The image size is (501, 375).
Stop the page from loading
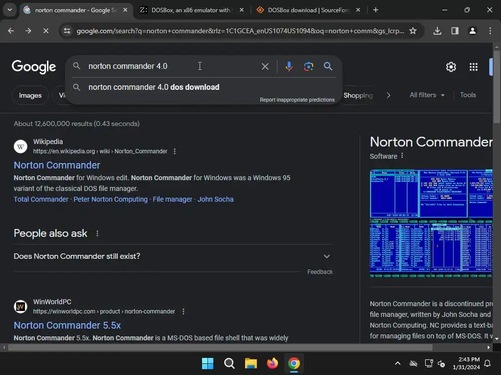coord(46,31)
